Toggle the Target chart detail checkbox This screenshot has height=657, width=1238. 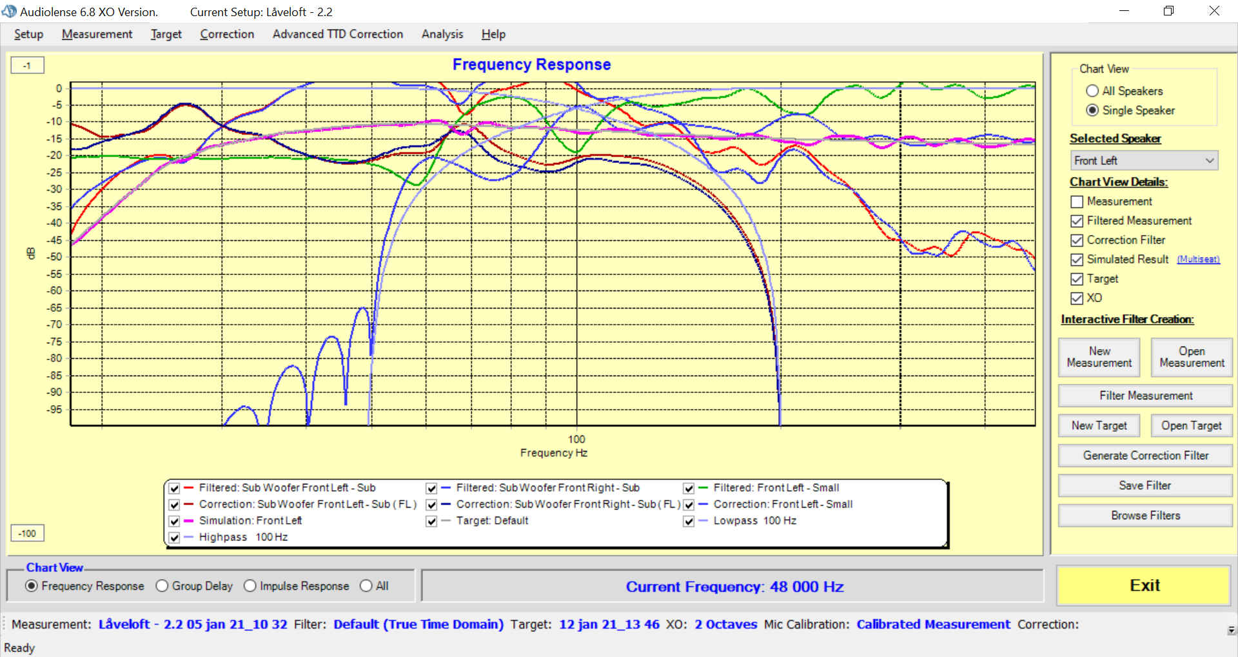point(1077,279)
